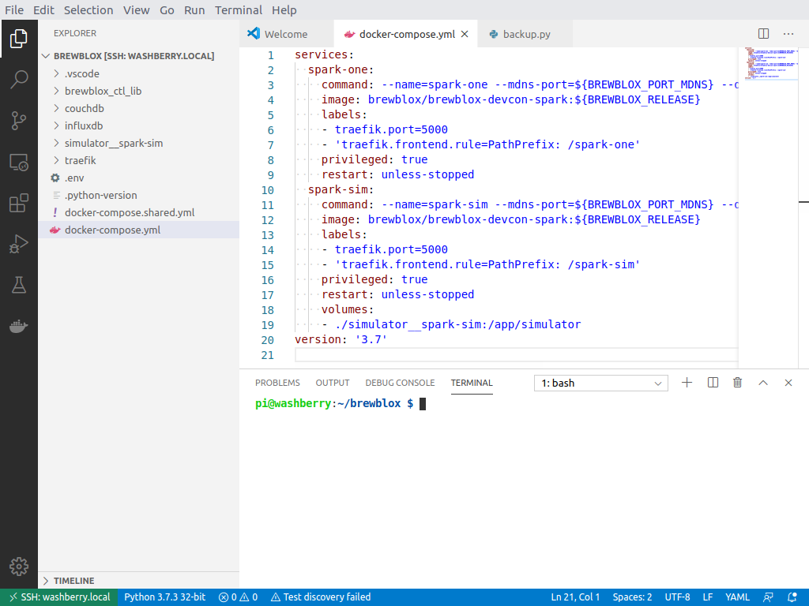This screenshot has width=809, height=606.
Task: Place cursor on empty line 21
Action: [516, 354]
